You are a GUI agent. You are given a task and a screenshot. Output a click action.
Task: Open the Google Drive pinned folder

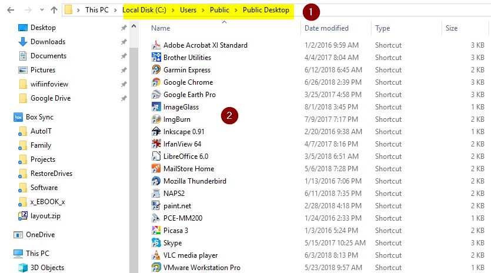click(51, 98)
